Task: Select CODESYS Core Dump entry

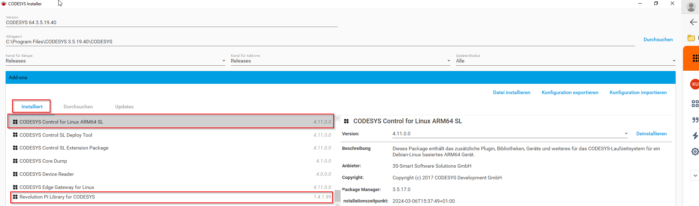Action: [x=171, y=161]
